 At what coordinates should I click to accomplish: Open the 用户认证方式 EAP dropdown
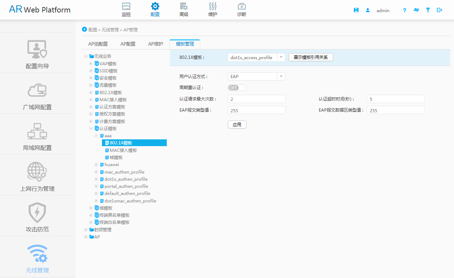(281, 77)
